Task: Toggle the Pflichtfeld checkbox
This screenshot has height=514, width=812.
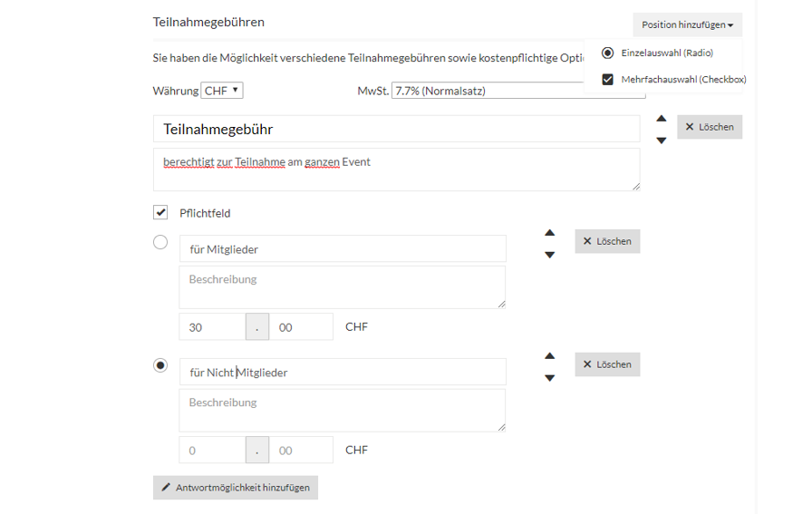Action: point(160,212)
